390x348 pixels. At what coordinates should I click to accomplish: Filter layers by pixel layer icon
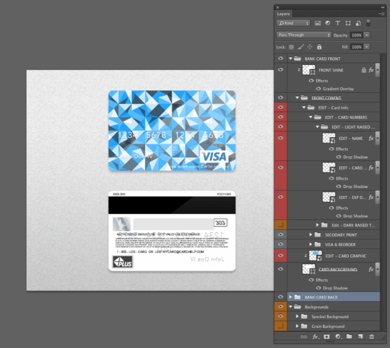pos(318,23)
